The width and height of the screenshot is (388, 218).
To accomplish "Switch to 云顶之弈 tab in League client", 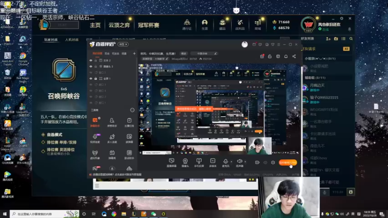I will 119,25.
